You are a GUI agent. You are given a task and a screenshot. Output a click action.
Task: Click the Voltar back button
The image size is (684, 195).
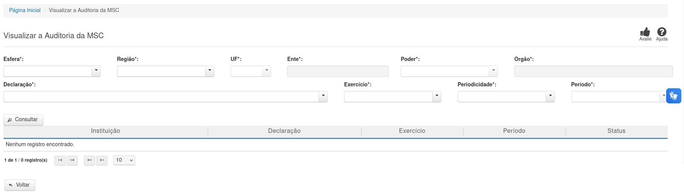20,185
